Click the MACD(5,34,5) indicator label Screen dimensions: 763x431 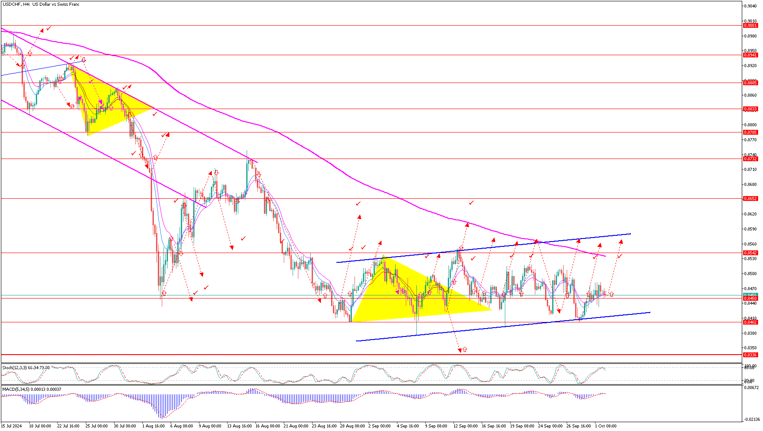point(32,389)
